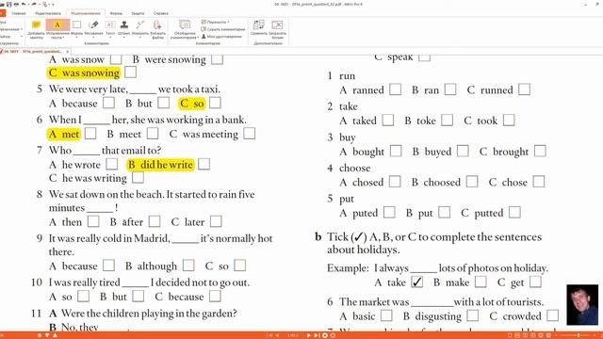Expand the Shape (Форма) dropdown arrow
This screenshot has width=603, height=339.
(77, 38)
